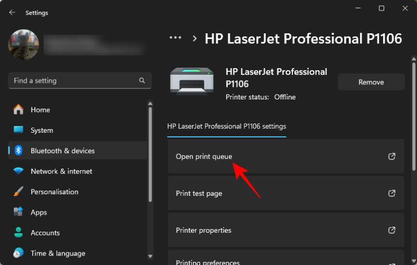417x265 pixels.
Task: Expand the breadcrumb ellipsis menu
Action: [176, 37]
